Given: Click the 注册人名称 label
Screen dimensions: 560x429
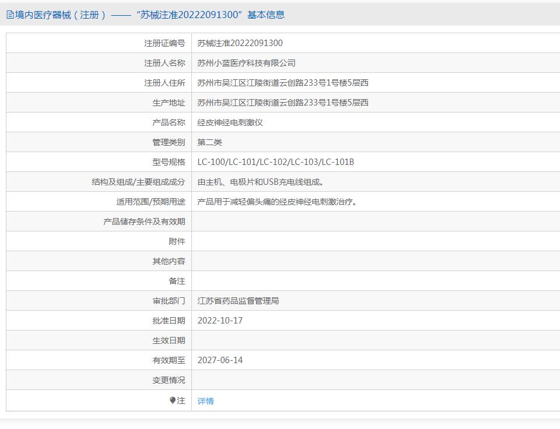Looking at the screenshot, I should click(164, 63).
